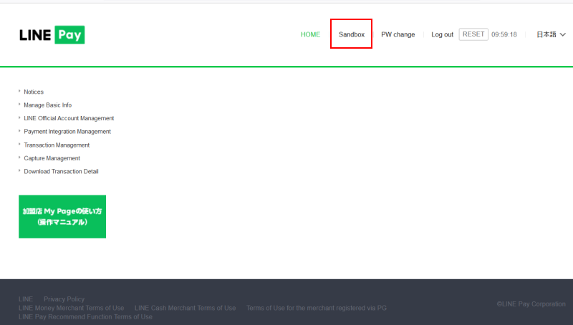Click the LINE Pay logo
The image size is (573, 325).
coord(52,34)
